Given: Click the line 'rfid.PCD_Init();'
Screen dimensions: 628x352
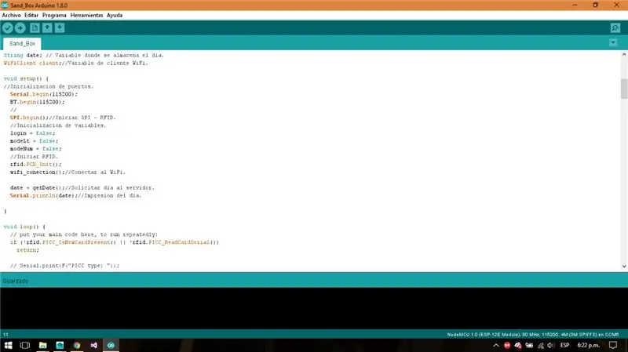Looking at the screenshot, I should point(35,165).
